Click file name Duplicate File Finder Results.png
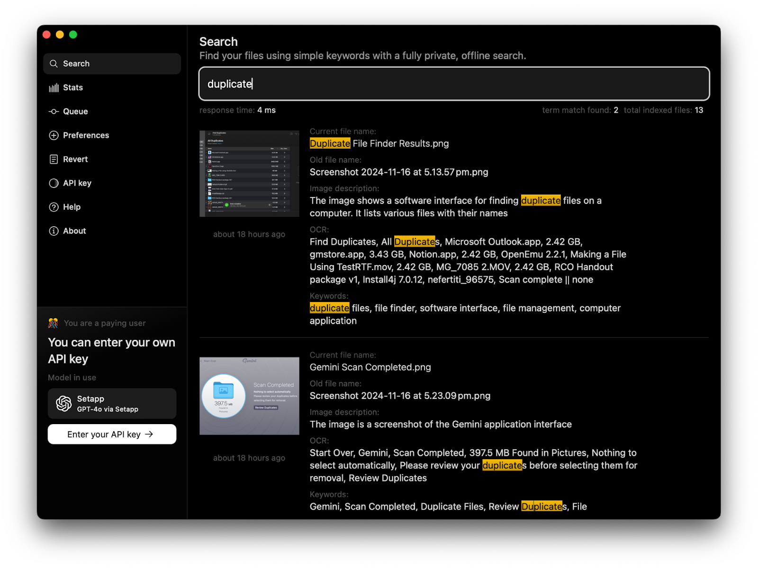 (x=379, y=143)
